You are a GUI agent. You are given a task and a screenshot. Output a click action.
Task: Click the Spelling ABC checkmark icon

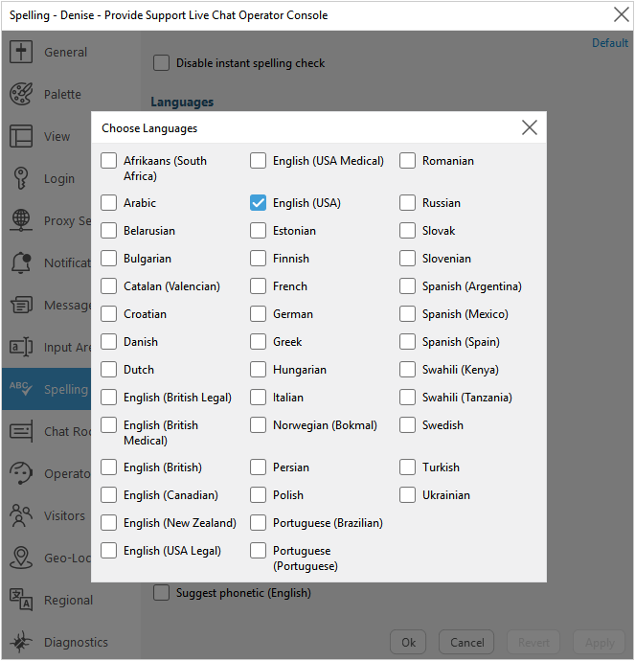21,387
